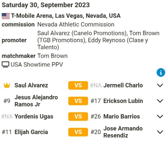Expand the Ugas vs Barrios bout

160,116
